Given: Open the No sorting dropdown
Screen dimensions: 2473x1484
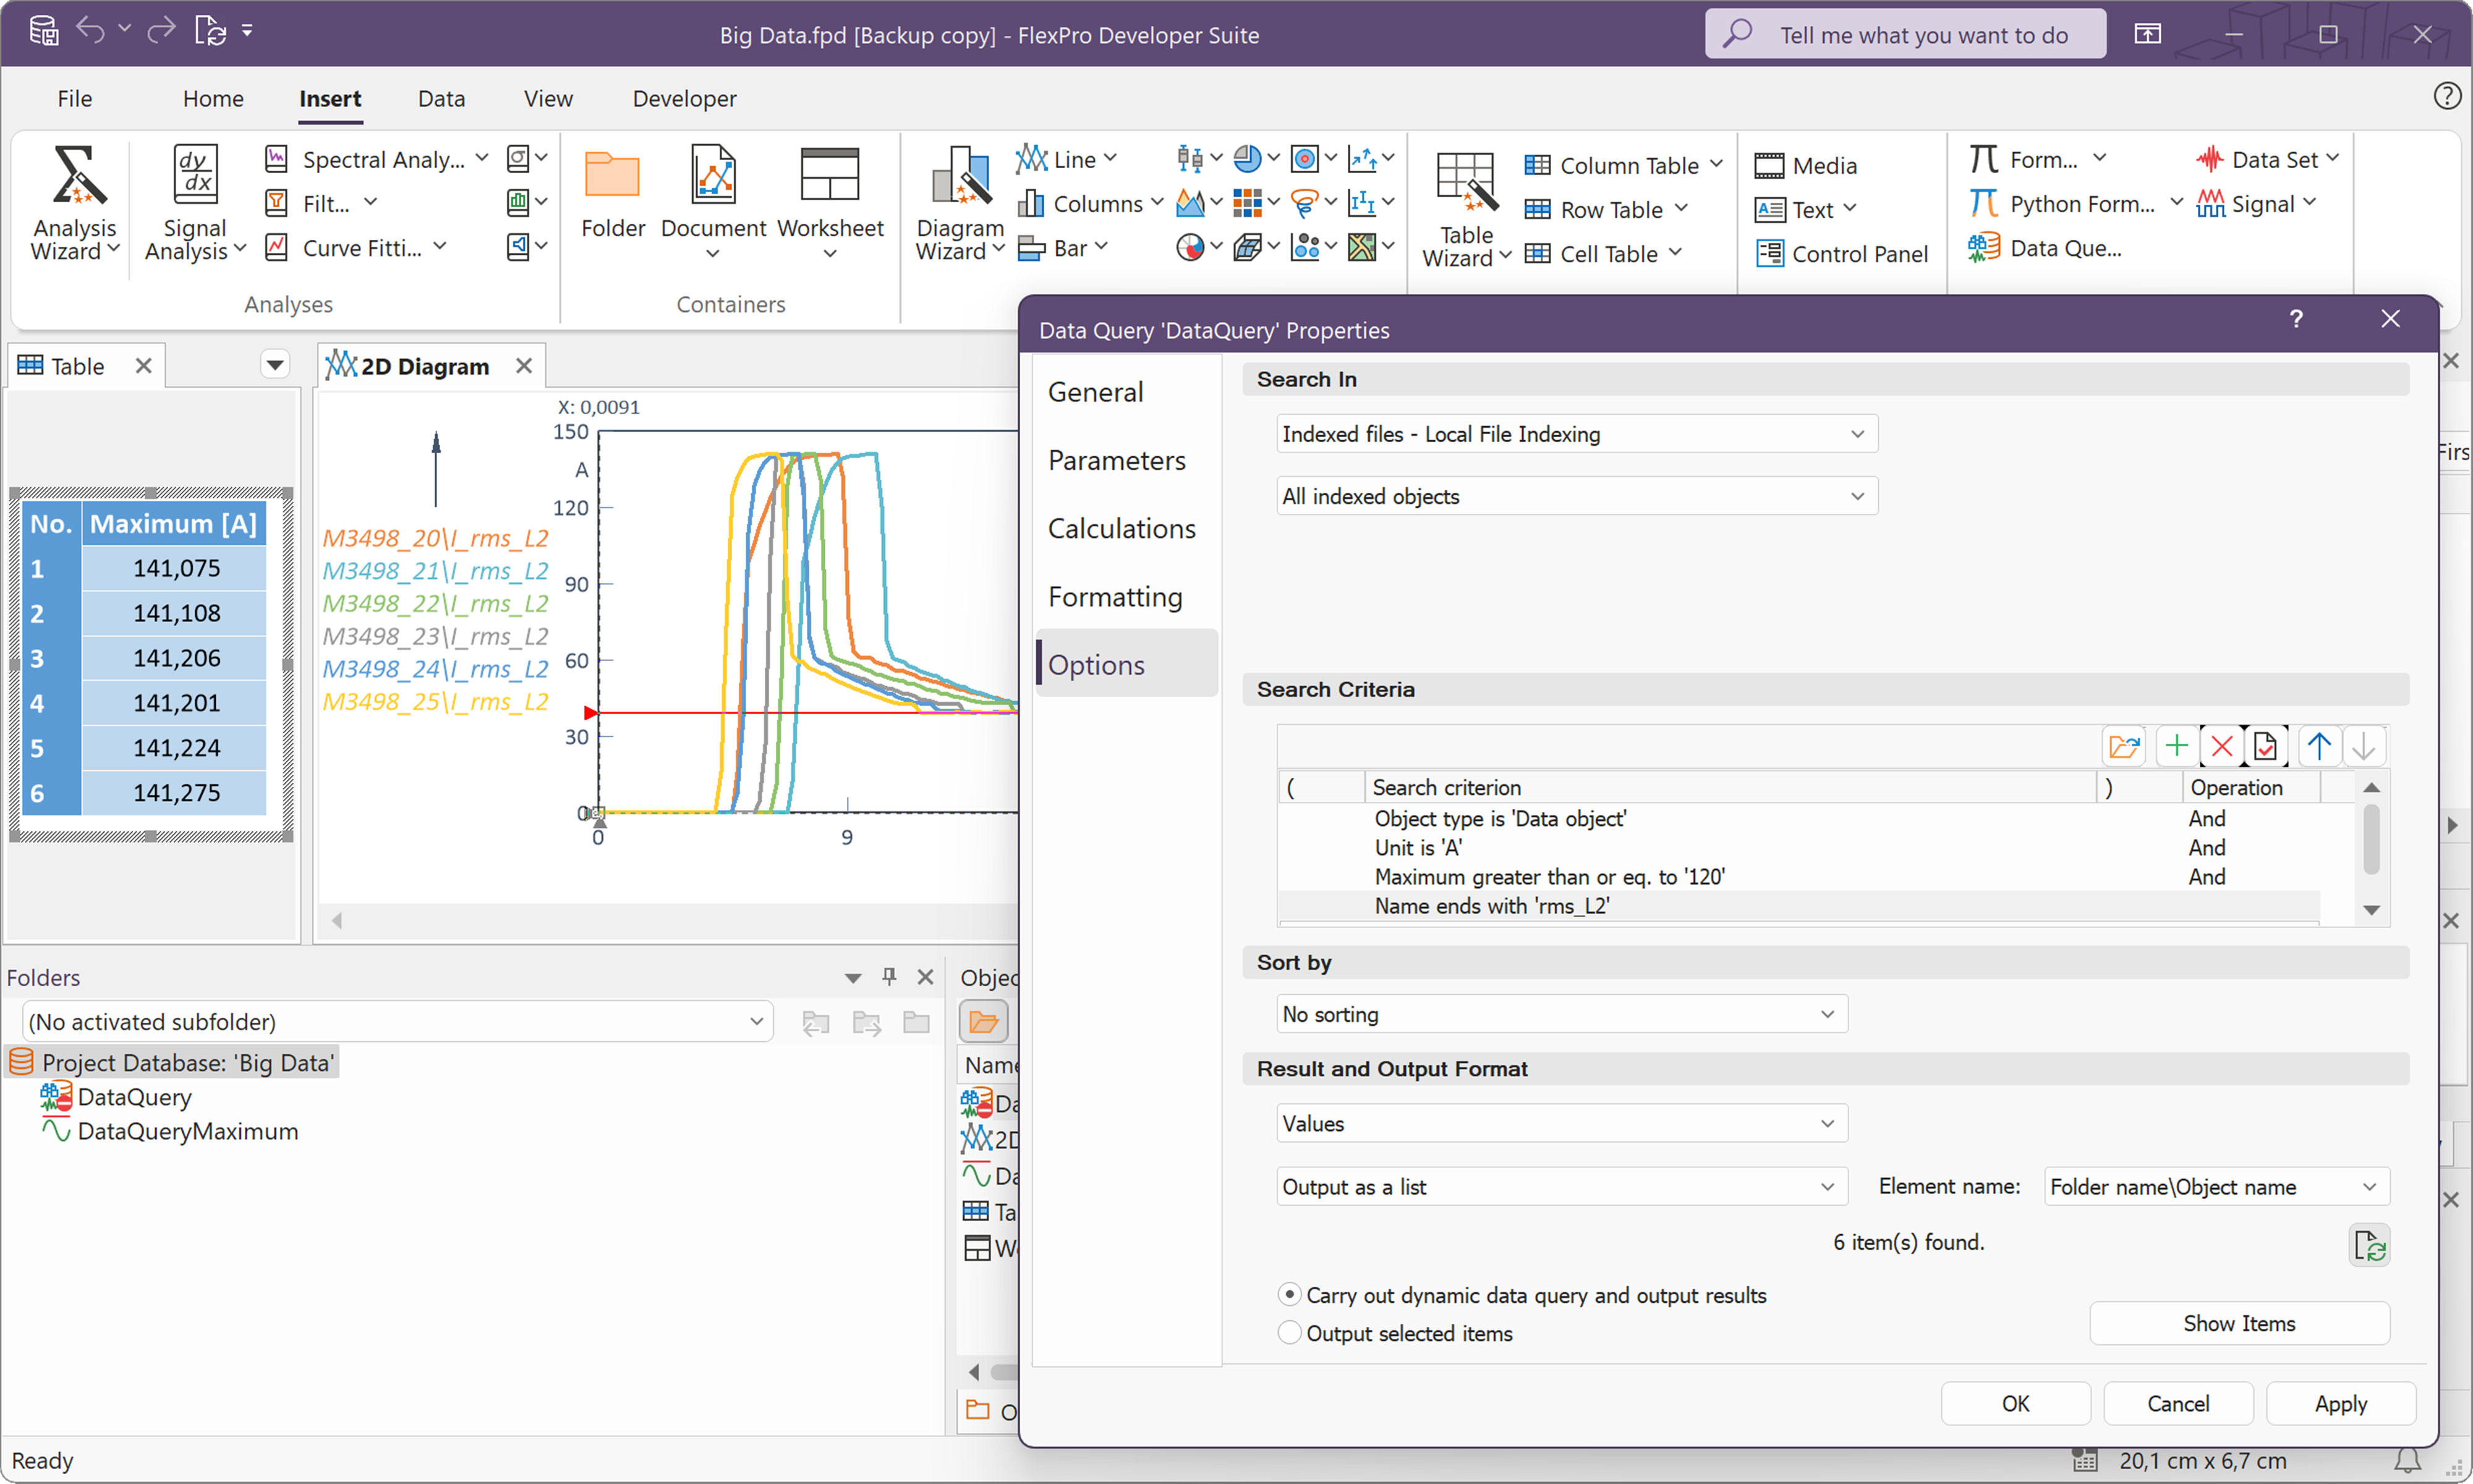Looking at the screenshot, I should coord(1561,1014).
